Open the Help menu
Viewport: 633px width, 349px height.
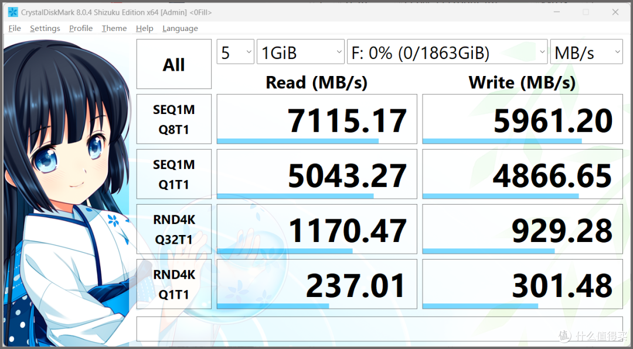pos(144,28)
